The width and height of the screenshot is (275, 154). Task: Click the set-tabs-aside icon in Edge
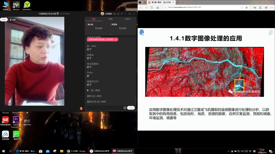click(144, 2)
